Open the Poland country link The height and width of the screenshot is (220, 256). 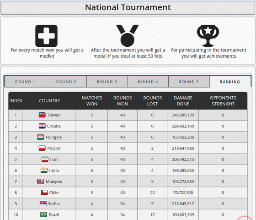[54, 148]
